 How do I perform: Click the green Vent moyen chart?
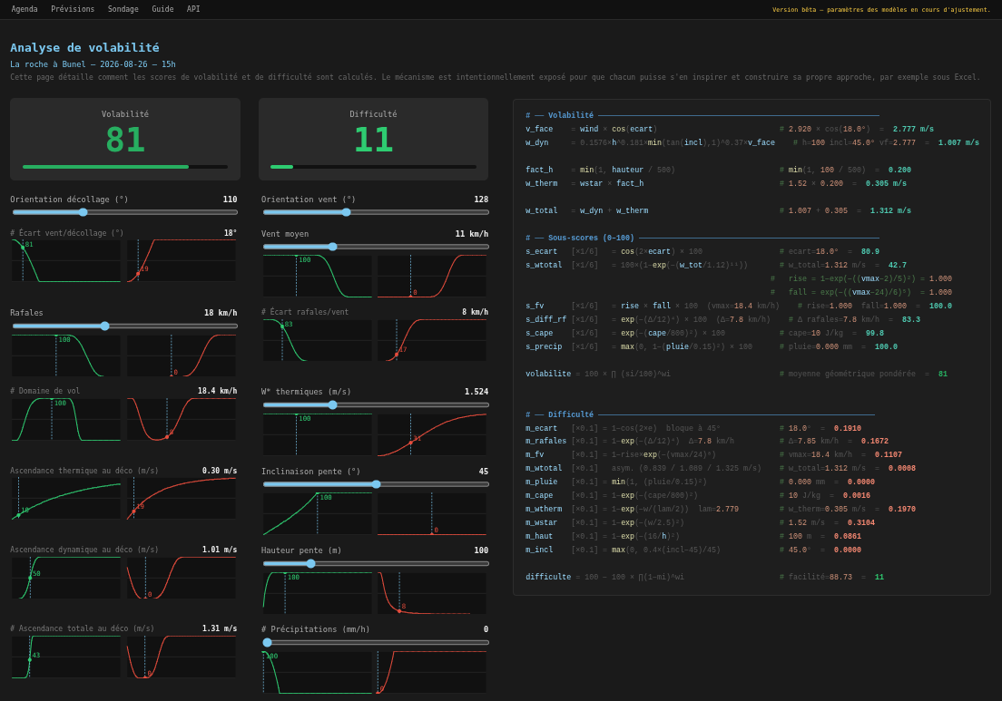(x=318, y=276)
